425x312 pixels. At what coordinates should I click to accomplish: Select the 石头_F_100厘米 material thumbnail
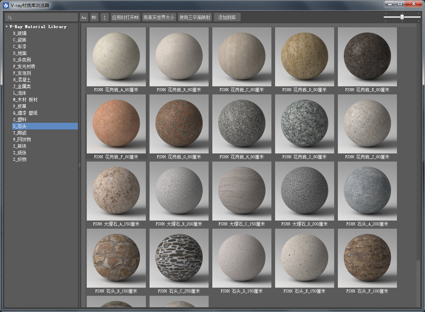(367, 258)
